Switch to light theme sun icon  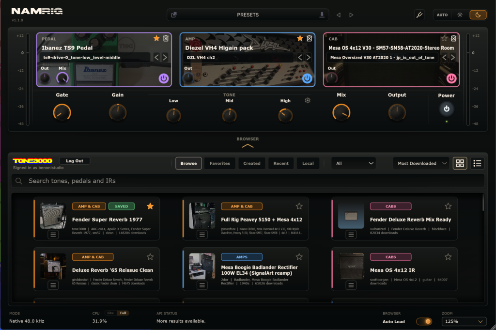[460, 15]
